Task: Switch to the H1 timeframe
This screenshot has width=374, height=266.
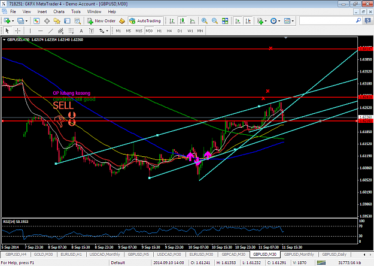Action: pos(159,31)
